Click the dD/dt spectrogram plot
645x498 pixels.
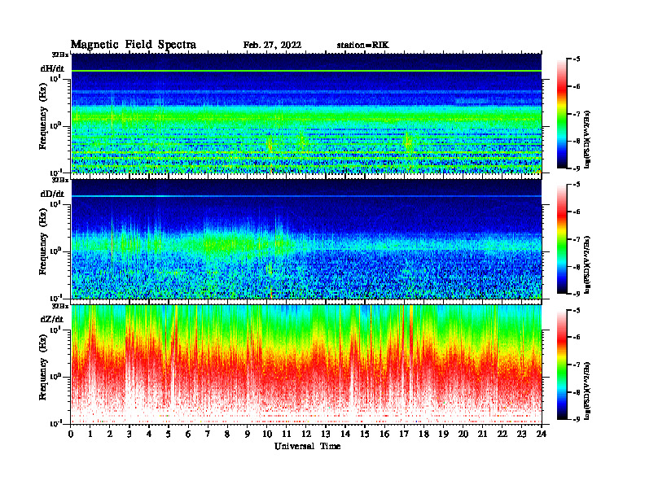pos(306,239)
